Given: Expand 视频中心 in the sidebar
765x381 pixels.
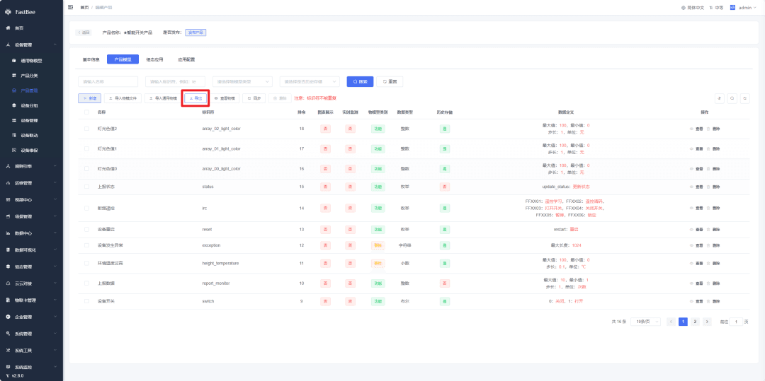Looking at the screenshot, I should point(31,199).
